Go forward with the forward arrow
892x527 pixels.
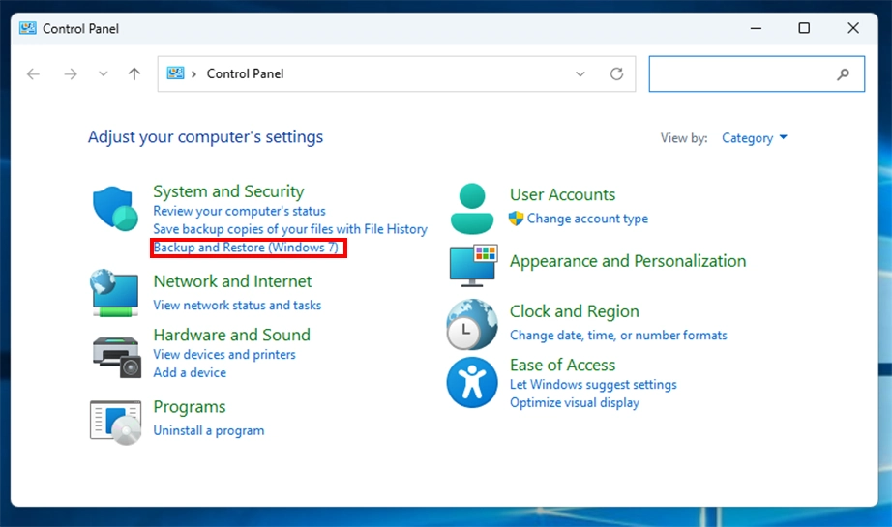point(71,73)
